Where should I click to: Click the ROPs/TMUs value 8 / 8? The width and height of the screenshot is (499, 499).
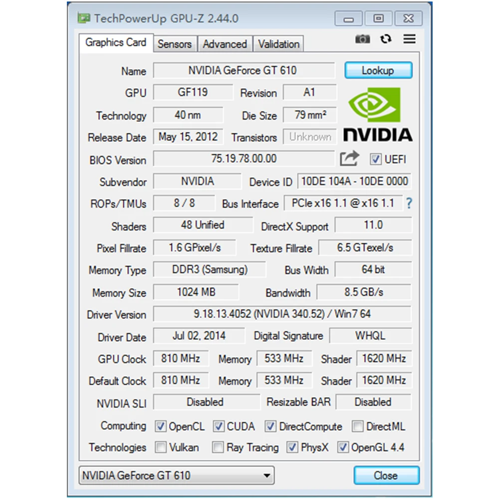[x=184, y=203]
